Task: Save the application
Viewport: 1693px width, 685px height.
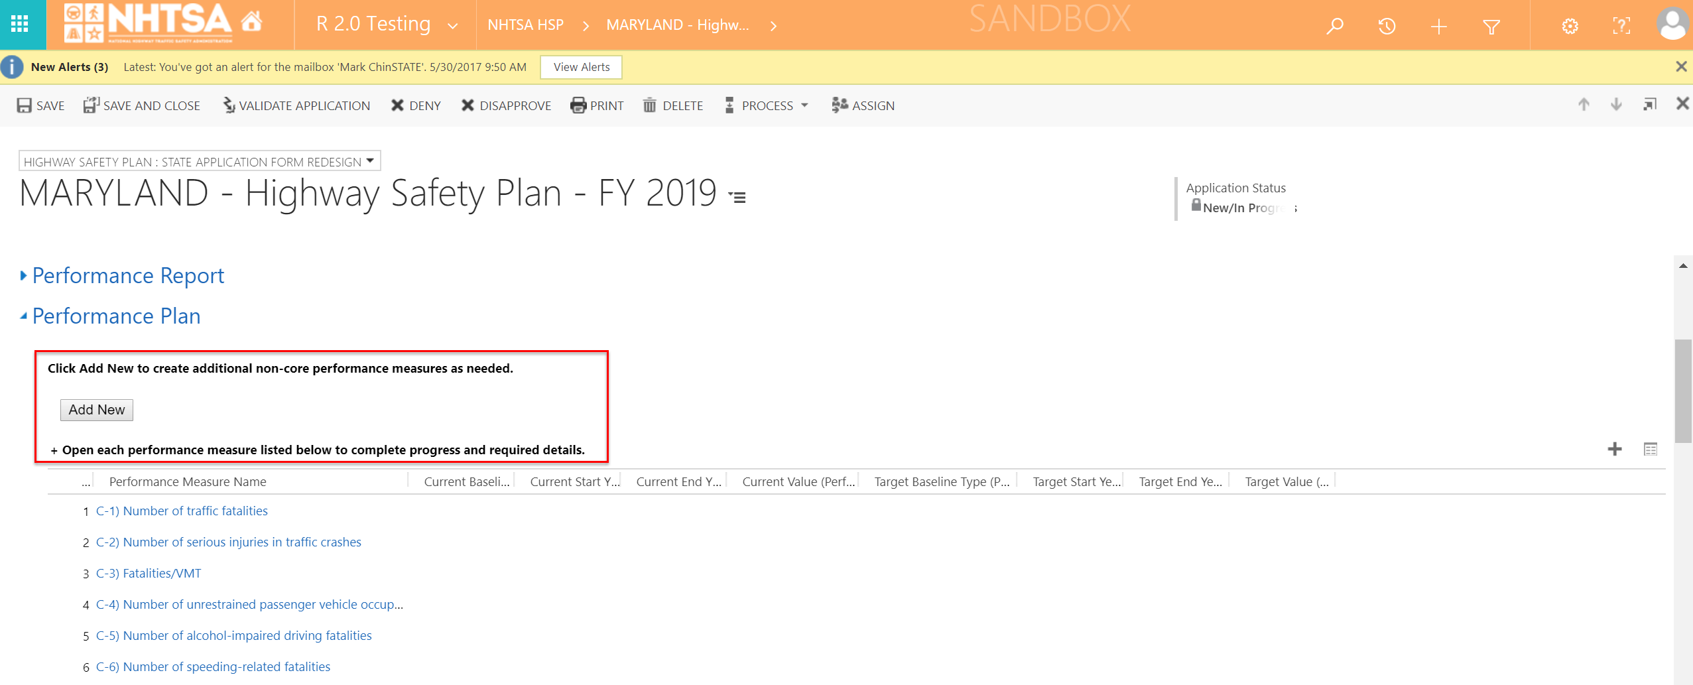Action: [x=40, y=105]
